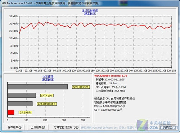The height and width of the screenshot is (133, 180).
Task: Click the SATA 150 yellow label
Action: [x=46, y=96]
